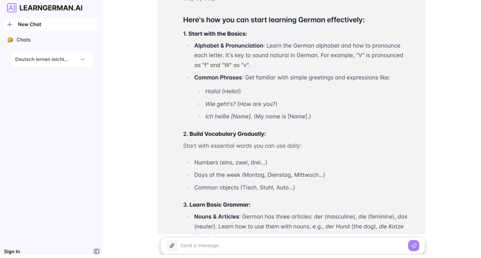Click the Common Phrases bold text
Screen dimensions: 481x258
click(218, 77)
